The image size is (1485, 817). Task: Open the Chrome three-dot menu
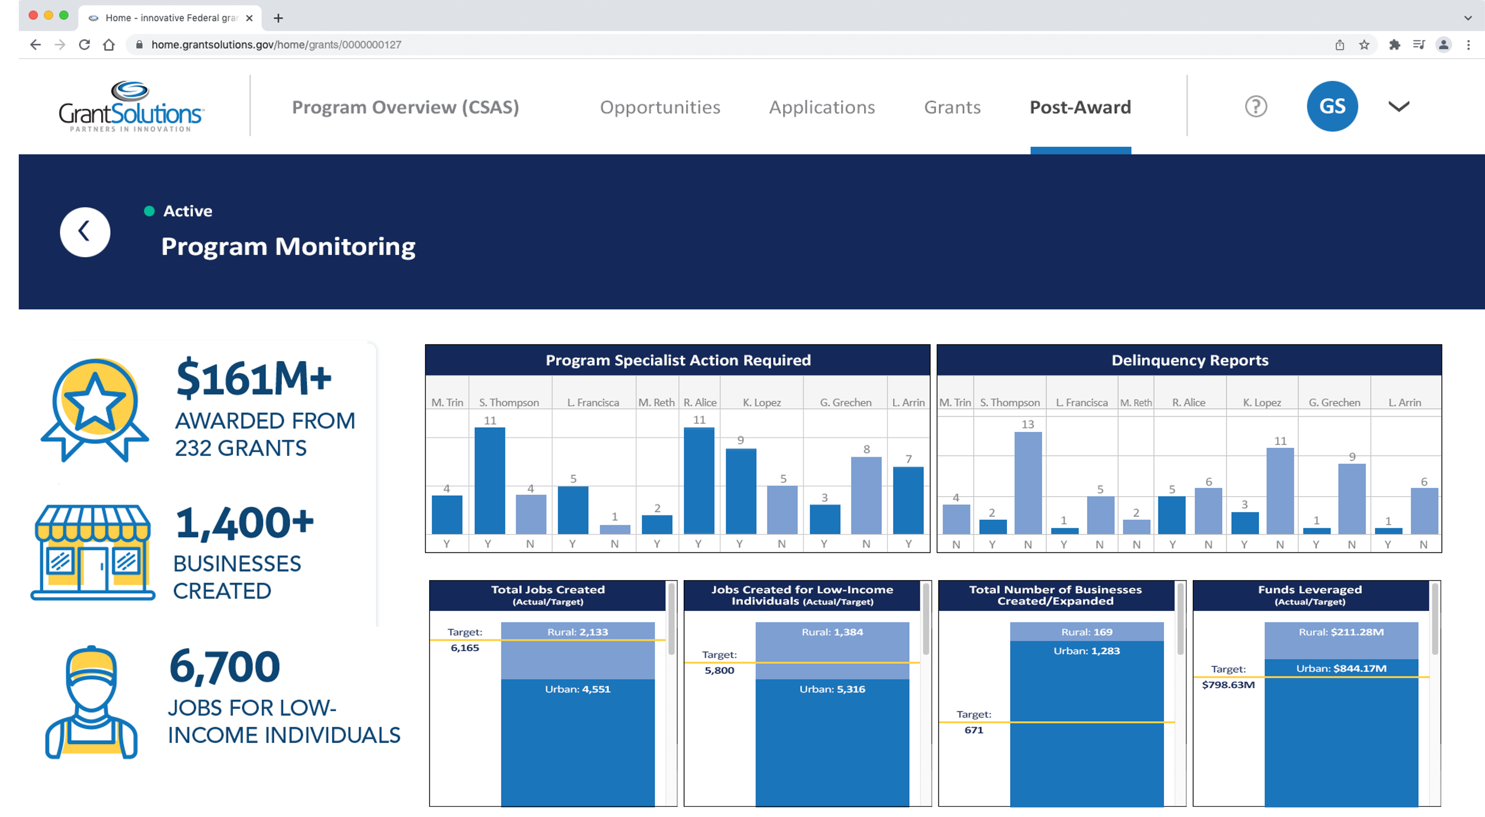click(x=1468, y=44)
